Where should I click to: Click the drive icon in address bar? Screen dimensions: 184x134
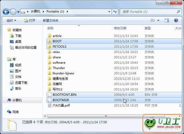pos(23,12)
